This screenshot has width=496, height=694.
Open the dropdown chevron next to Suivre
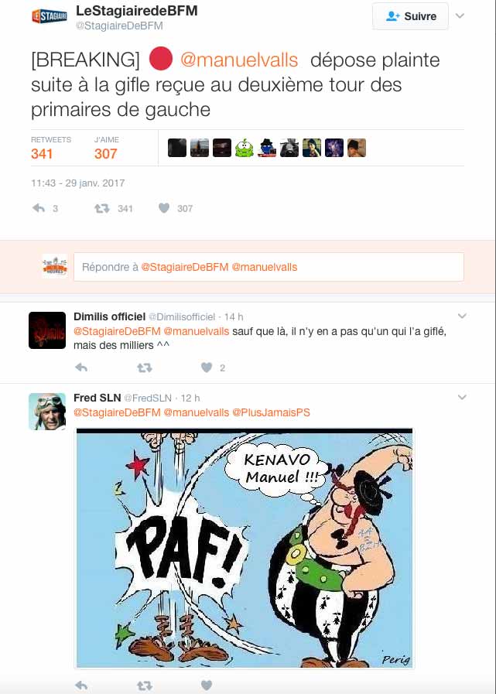[x=460, y=16]
